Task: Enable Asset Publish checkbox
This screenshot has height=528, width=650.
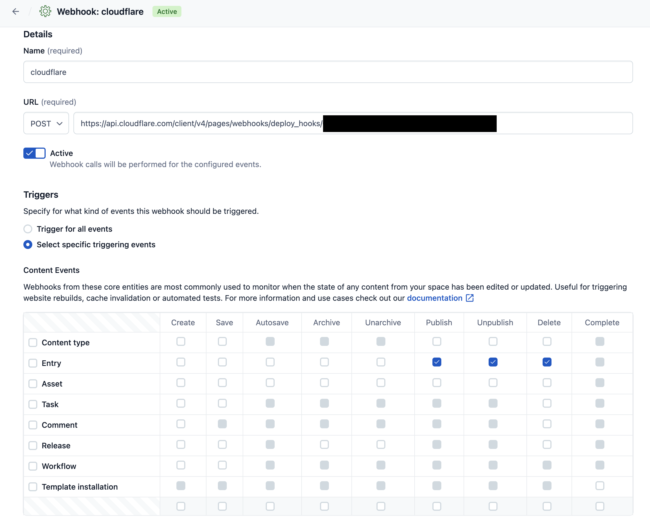Action: coord(437,383)
